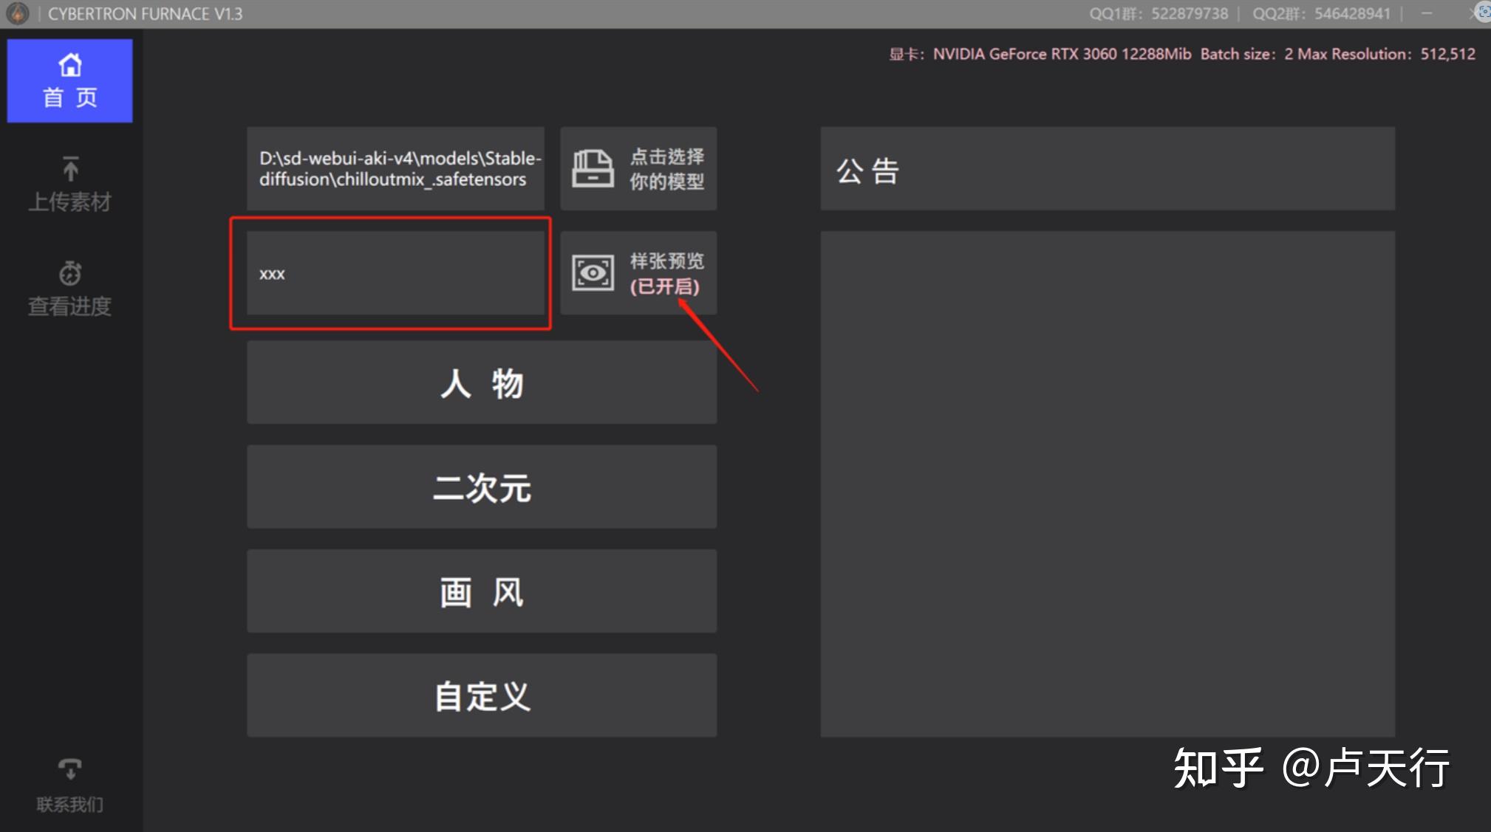Screen dimensions: 1491x832
Task: Click the eye preview icon on 样张预览
Action: click(x=591, y=272)
